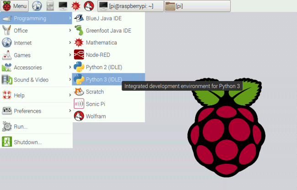
Task: Expand the Games submenu arrow
Action: click(70, 55)
